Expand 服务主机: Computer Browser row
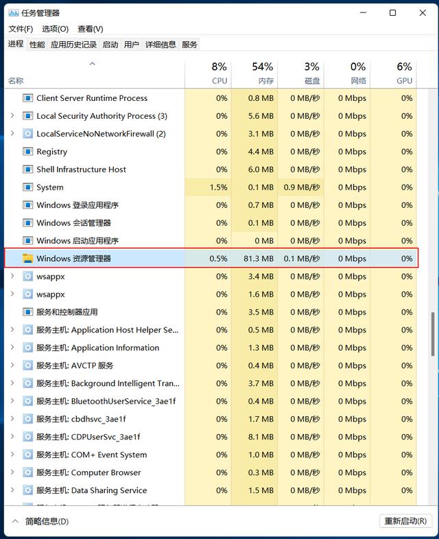This screenshot has height=539, width=439. point(13,472)
